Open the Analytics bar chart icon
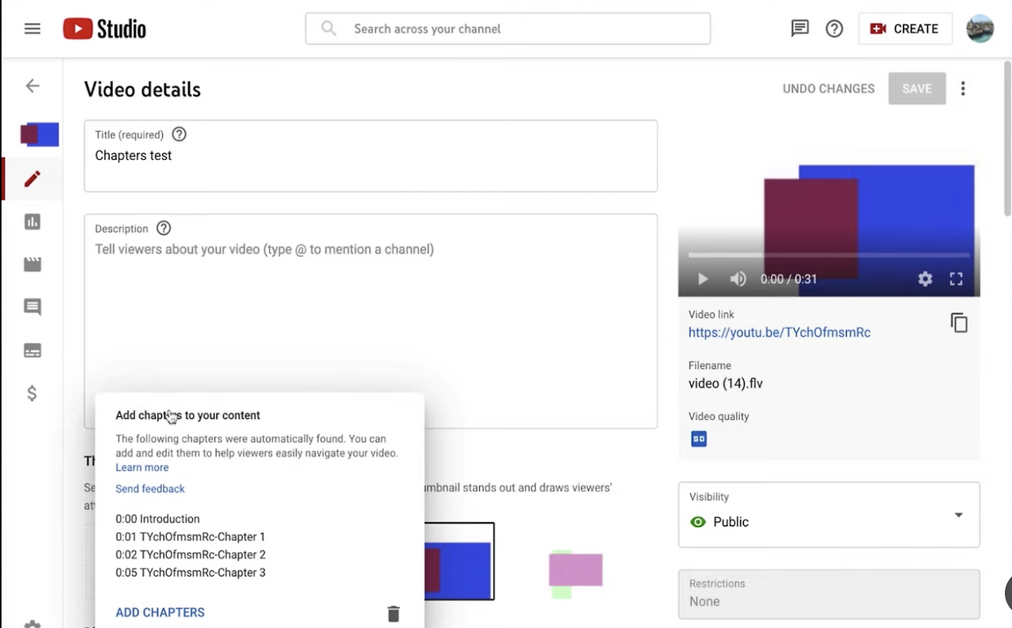This screenshot has width=1012, height=628. 32,221
